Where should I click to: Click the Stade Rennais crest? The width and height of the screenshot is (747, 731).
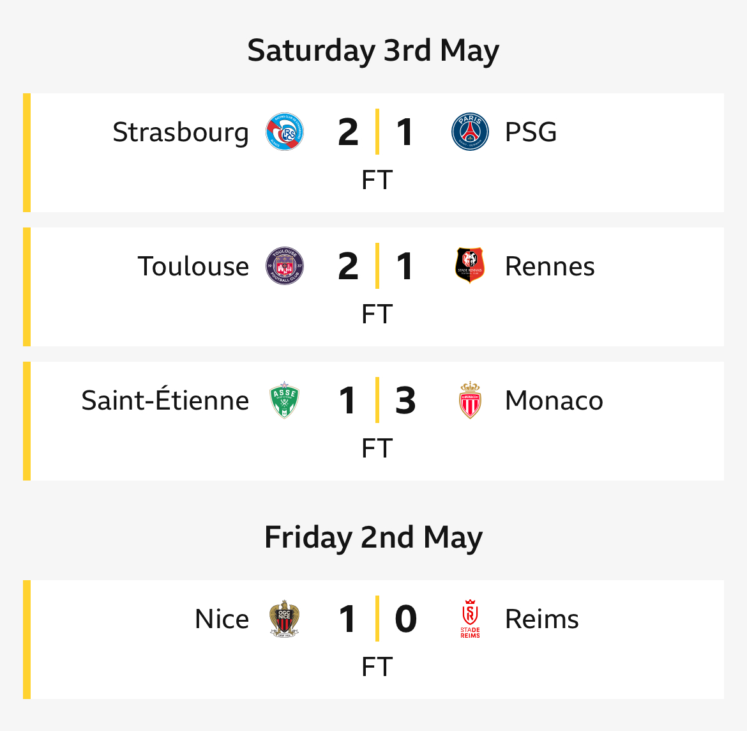470,265
